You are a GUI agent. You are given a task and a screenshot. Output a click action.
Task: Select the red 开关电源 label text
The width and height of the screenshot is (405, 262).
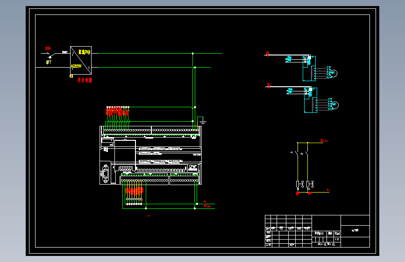coord(85,80)
